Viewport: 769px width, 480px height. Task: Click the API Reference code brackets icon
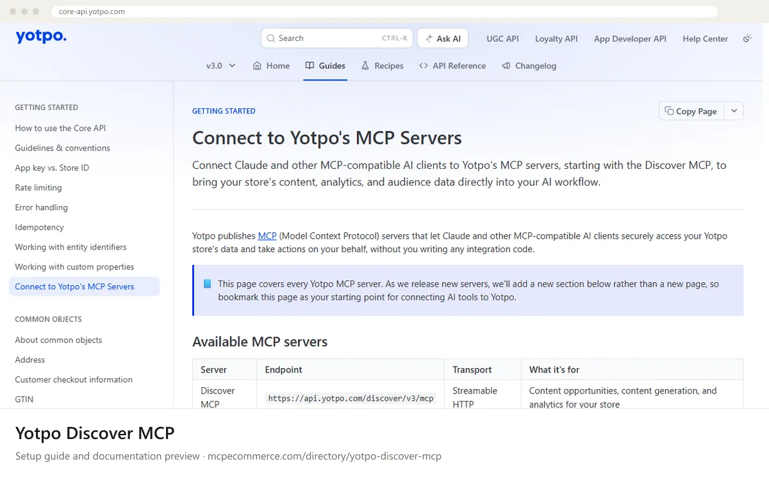tap(423, 65)
